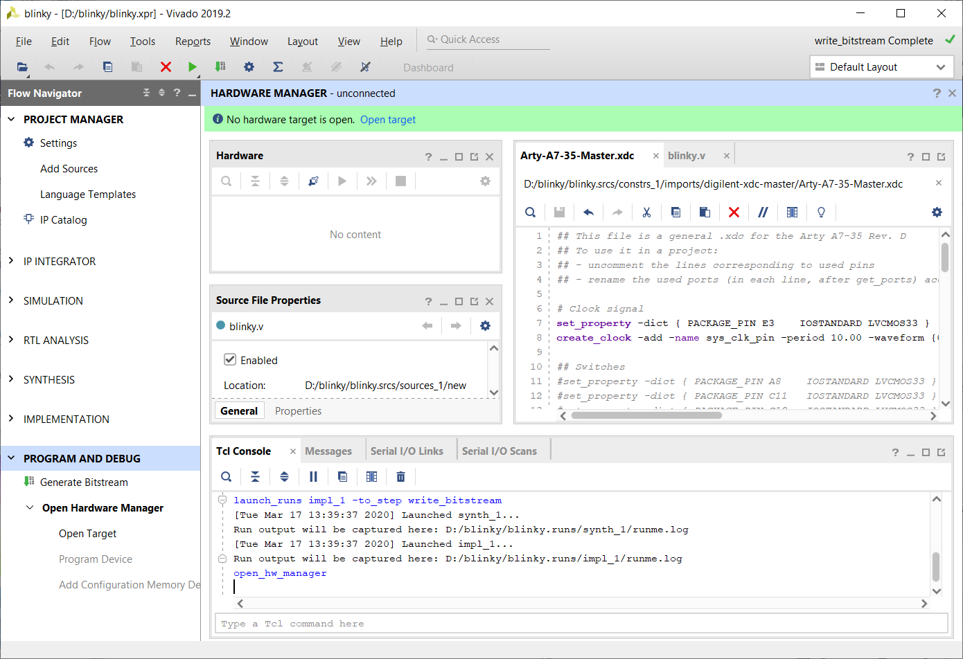Expand the SYNTHESIS section

click(11, 379)
